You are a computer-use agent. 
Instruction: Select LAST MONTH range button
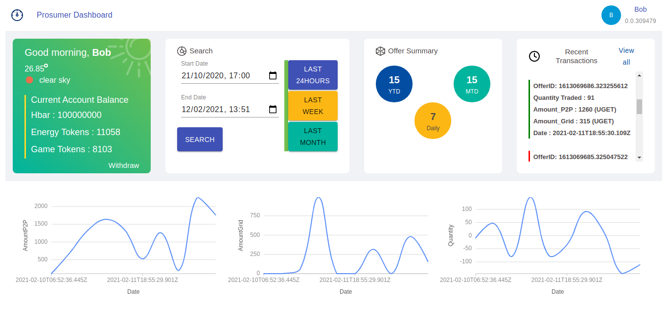click(x=313, y=137)
